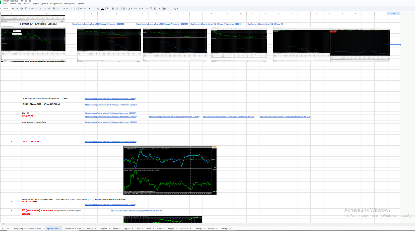Toggle strikethrough formatting
This screenshot has width=415, height=231.
98,9
